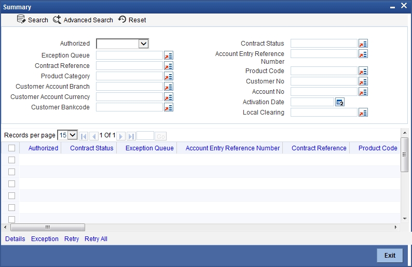Screen dimensions: 412x267
Task: Open the Contract Reference list of values
Action: (x=169, y=66)
